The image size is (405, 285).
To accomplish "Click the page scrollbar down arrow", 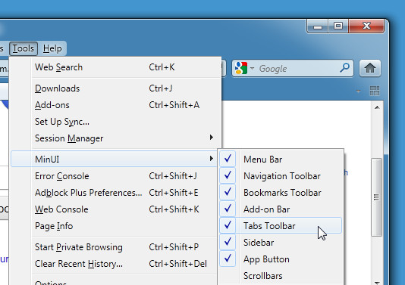I will click(x=377, y=283).
